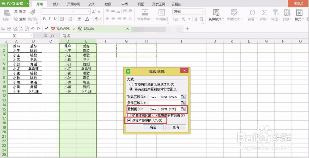Open the fill color bucket

tap(80, 19)
